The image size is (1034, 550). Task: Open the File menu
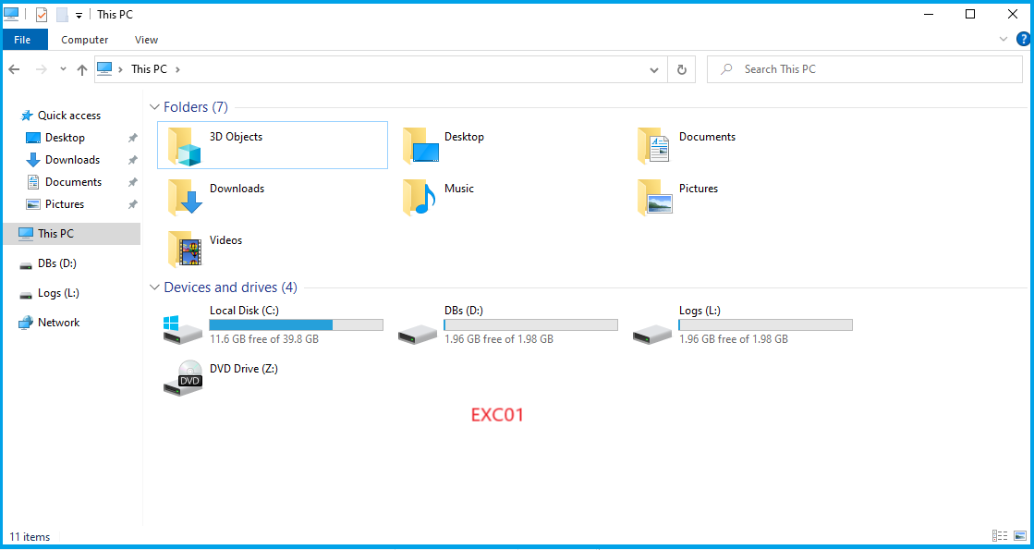(22, 40)
